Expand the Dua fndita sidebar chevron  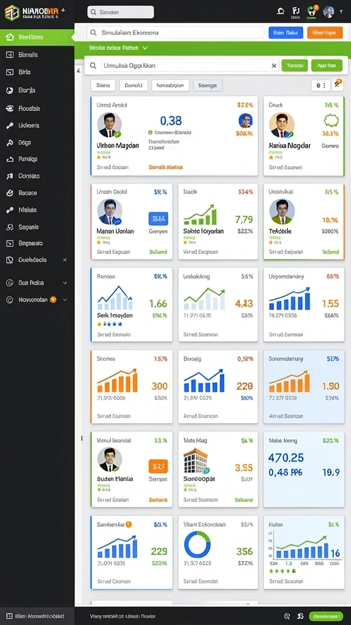click(x=65, y=283)
